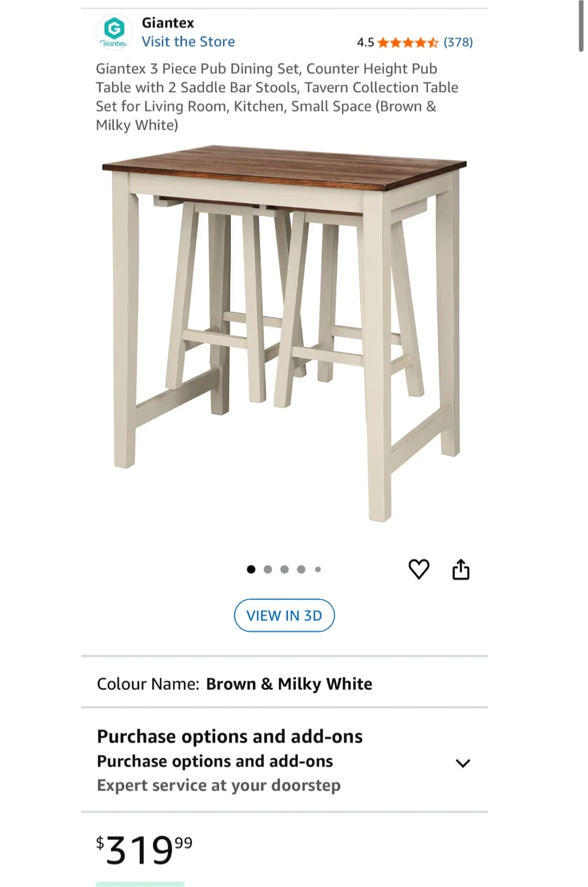This screenshot has height=887, width=588.
Task: Select the first image carousel dot
Action: pos(251,569)
